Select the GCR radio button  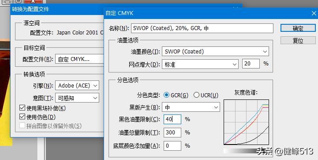[x=167, y=95]
